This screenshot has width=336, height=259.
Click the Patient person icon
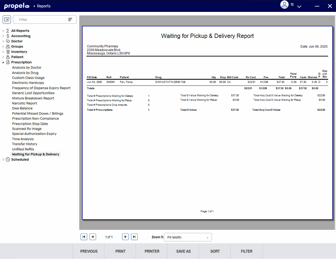(x=8, y=57)
